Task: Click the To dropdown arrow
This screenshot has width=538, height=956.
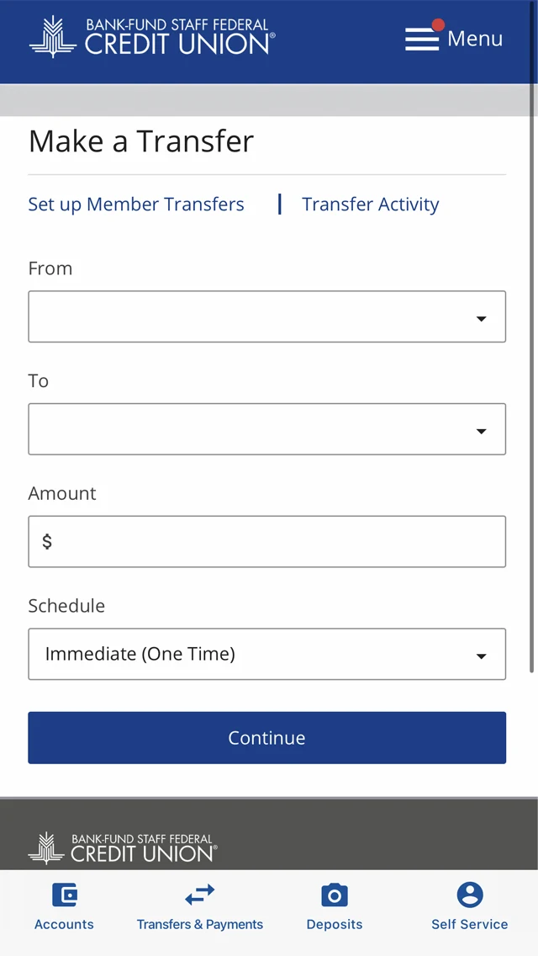Action: pyautogui.click(x=481, y=431)
